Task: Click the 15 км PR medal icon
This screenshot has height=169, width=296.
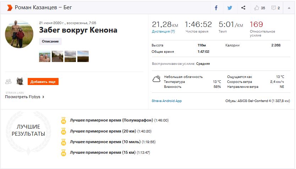Action: pyautogui.click(x=64, y=153)
